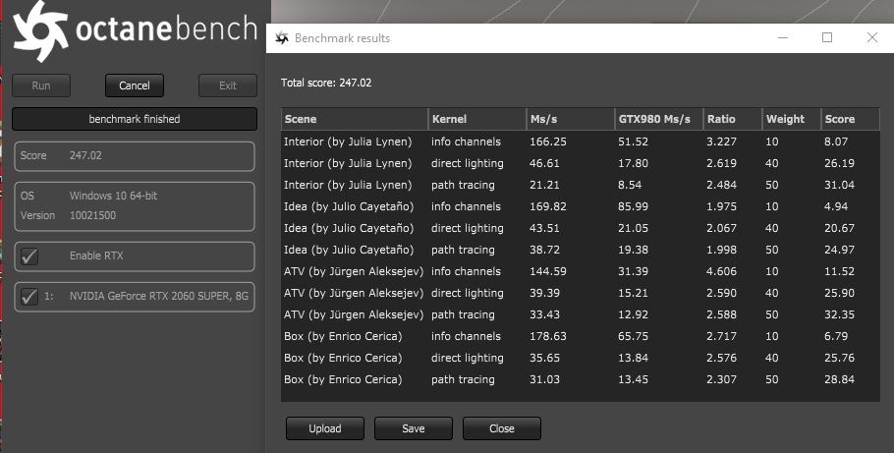Click the Run button

tap(41, 85)
